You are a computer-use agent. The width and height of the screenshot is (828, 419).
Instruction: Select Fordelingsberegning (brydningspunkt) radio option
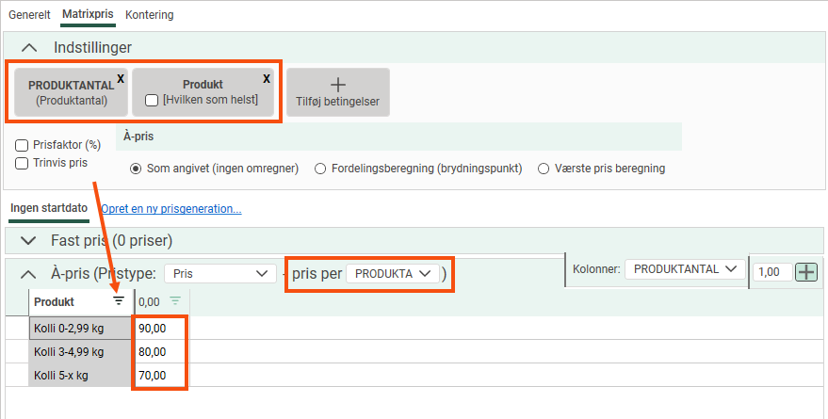[321, 169]
